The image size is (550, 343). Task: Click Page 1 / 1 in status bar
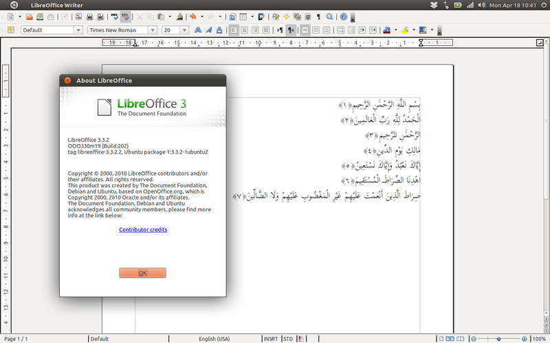click(x=16, y=339)
